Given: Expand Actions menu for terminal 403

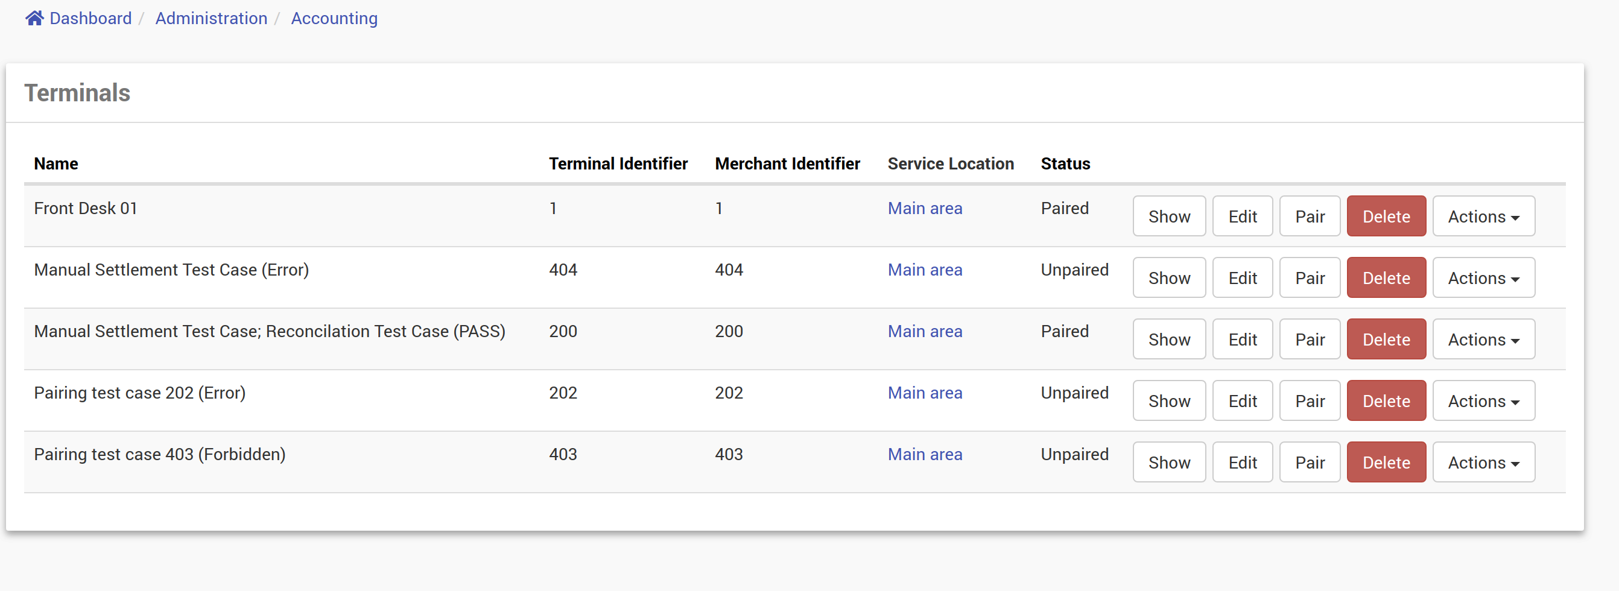Looking at the screenshot, I should coord(1483,463).
